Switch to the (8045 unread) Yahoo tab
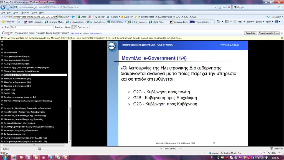This screenshot has height=160, width=284. pyautogui.click(x=33, y=22)
